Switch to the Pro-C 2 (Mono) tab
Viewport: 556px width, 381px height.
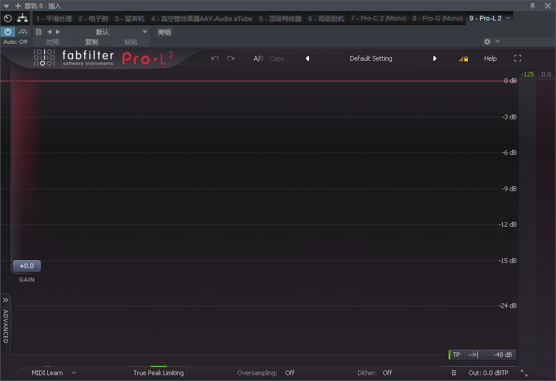coord(378,18)
